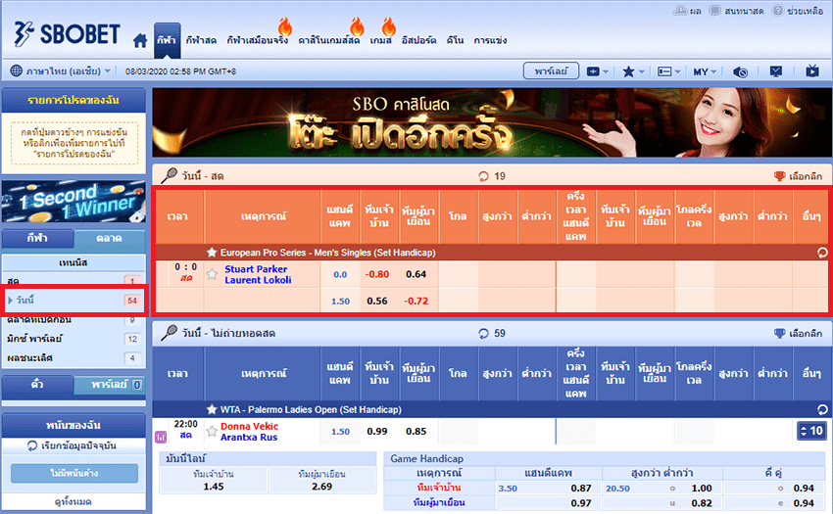This screenshot has width=833, height=514.
Task: Click trophy เลือกลีก in live section
Action: 798,176
